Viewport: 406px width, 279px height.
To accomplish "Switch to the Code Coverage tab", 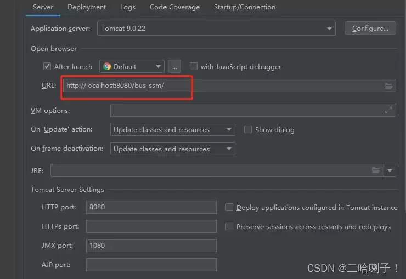I will pyautogui.click(x=175, y=7).
